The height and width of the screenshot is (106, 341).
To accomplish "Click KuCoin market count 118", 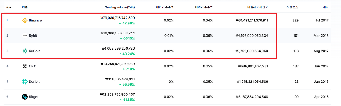I will [296, 51].
